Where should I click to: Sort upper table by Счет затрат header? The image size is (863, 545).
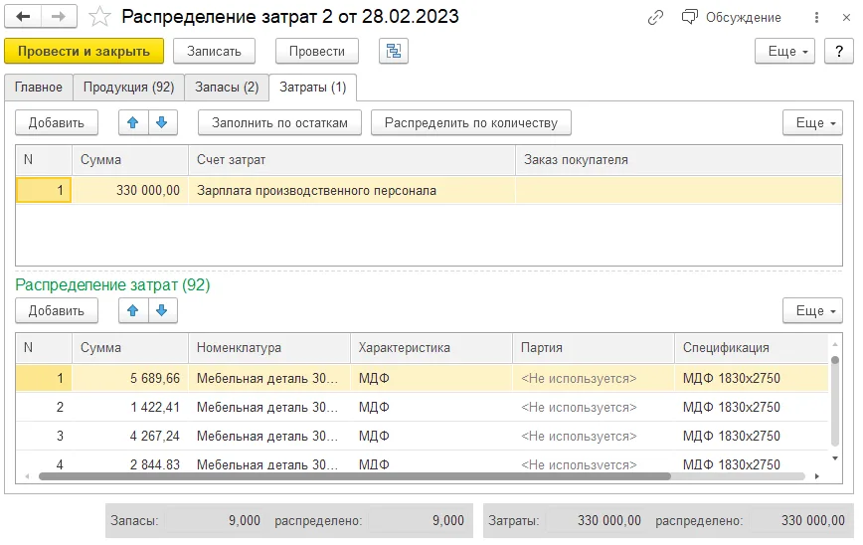352,160
